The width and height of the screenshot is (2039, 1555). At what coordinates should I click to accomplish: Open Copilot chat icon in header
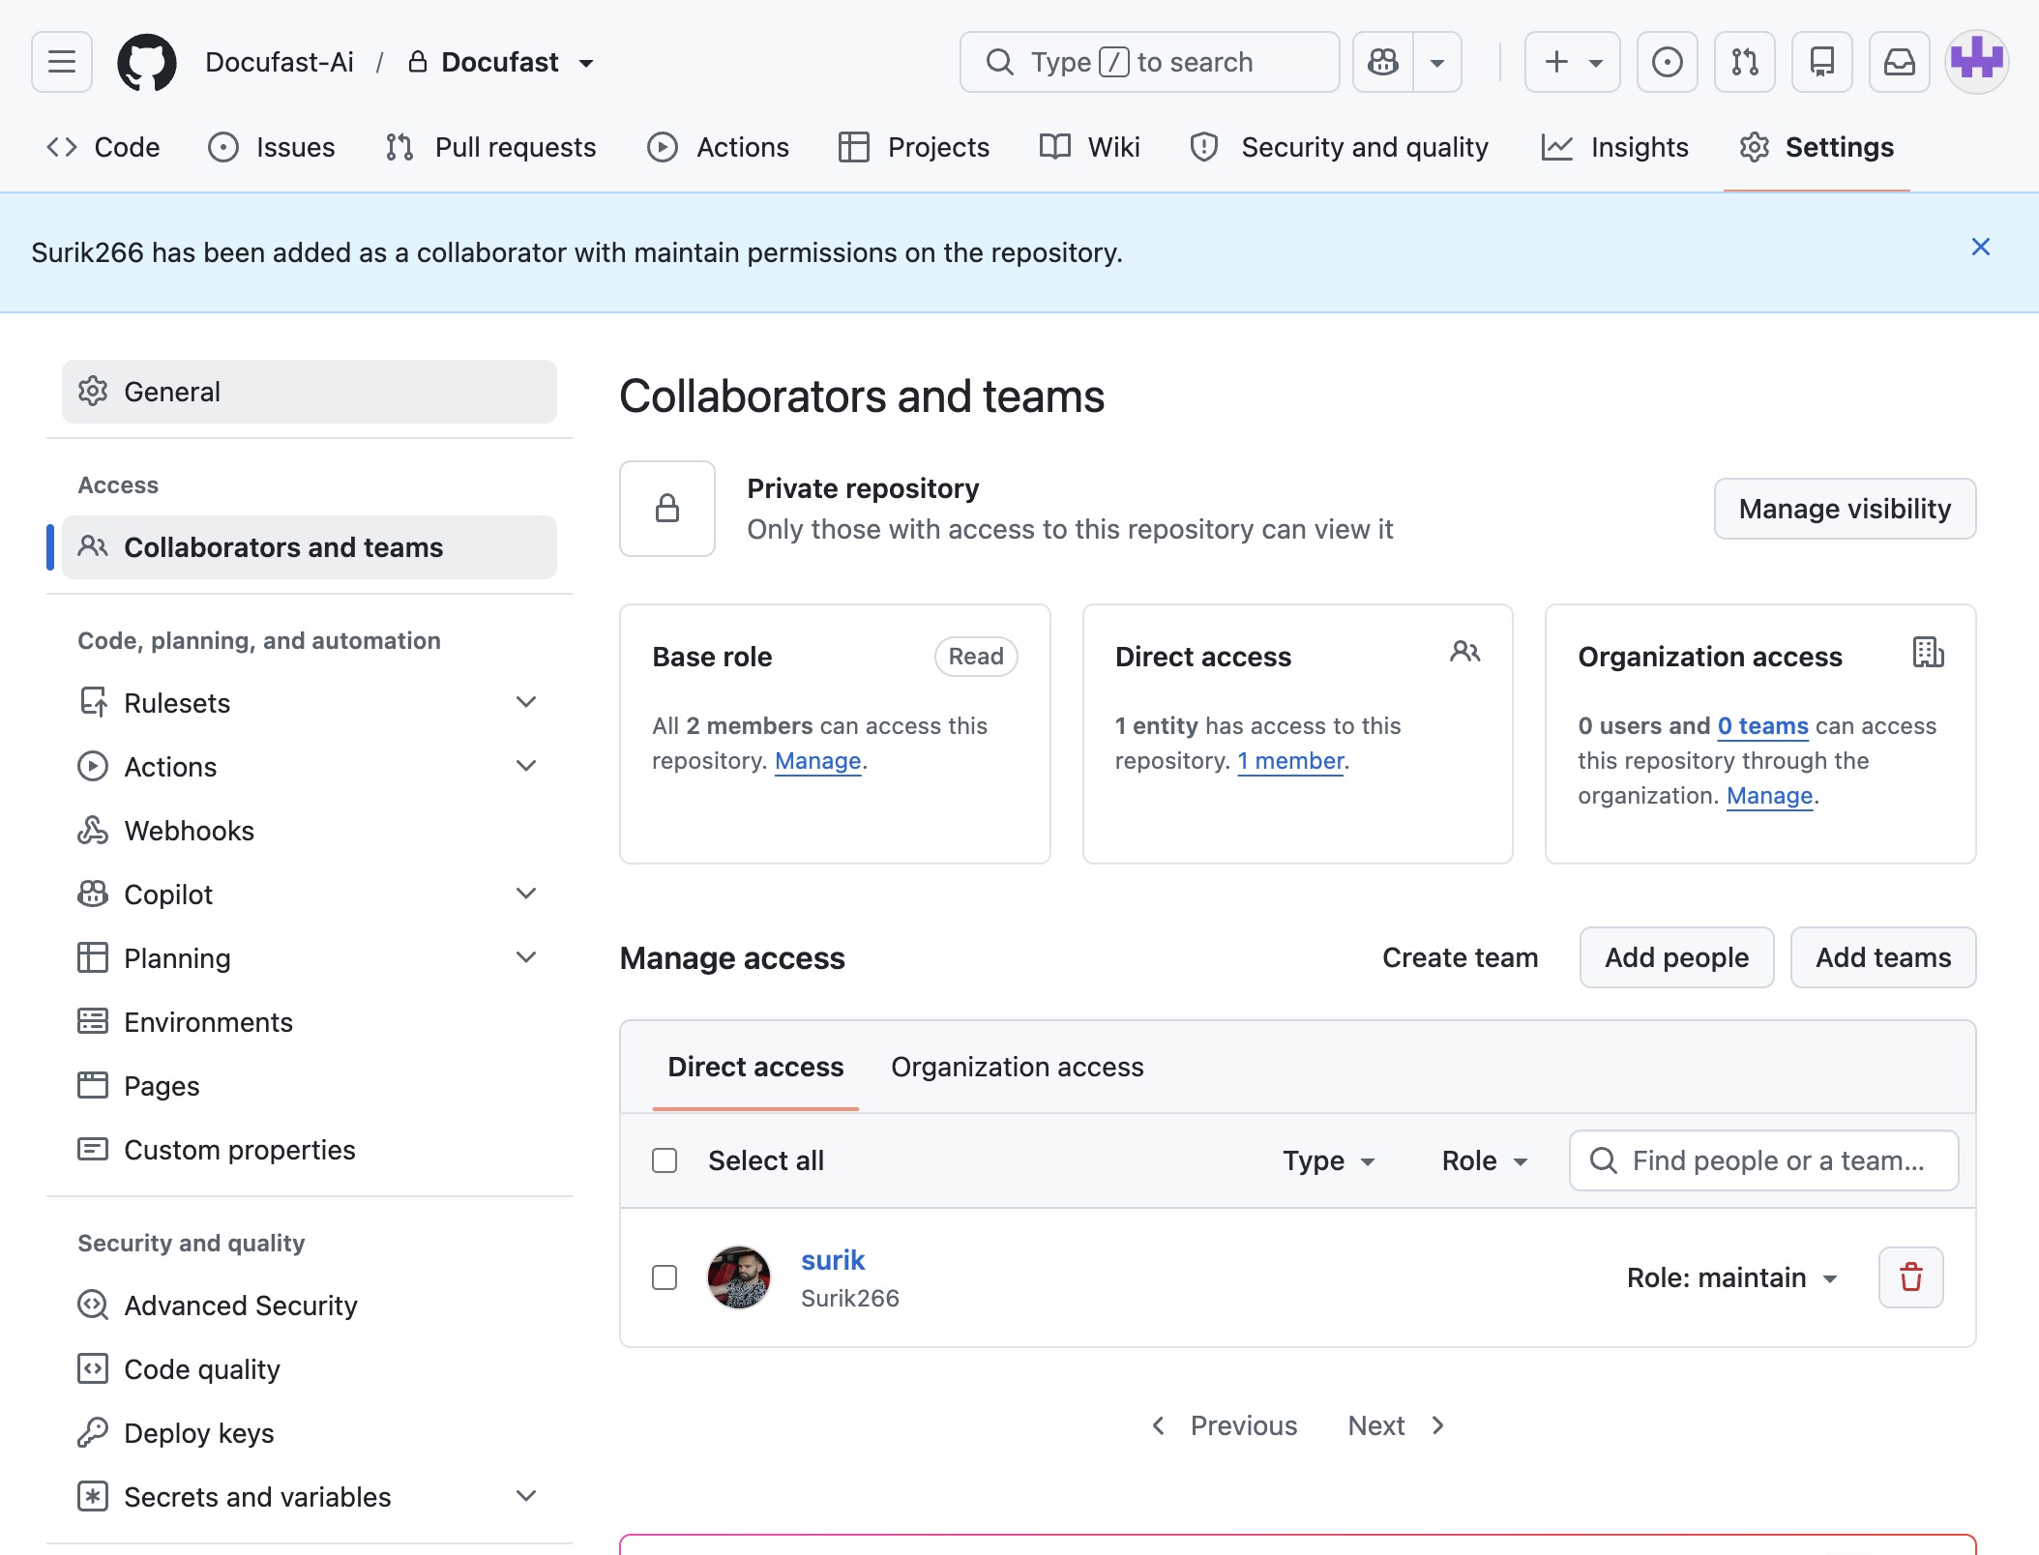pyautogui.click(x=1383, y=62)
